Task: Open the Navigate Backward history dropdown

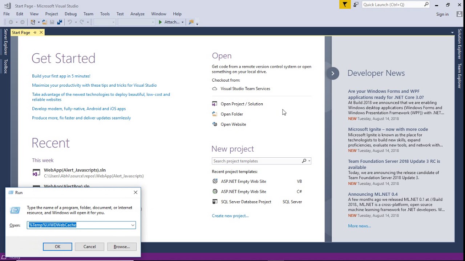Action: [16, 22]
